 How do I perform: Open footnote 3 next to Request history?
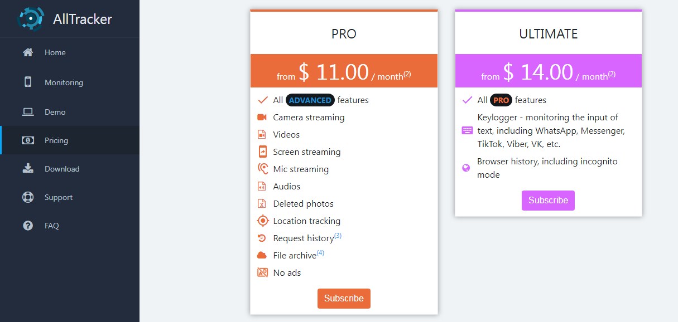pyautogui.click(x=338, y=236)
